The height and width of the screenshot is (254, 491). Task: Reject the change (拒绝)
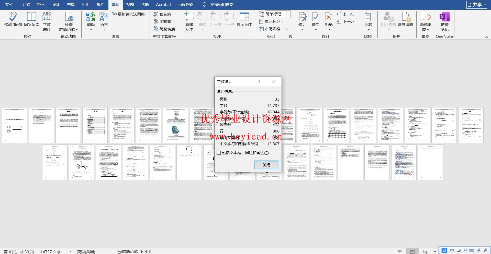(x=329, y=19)
